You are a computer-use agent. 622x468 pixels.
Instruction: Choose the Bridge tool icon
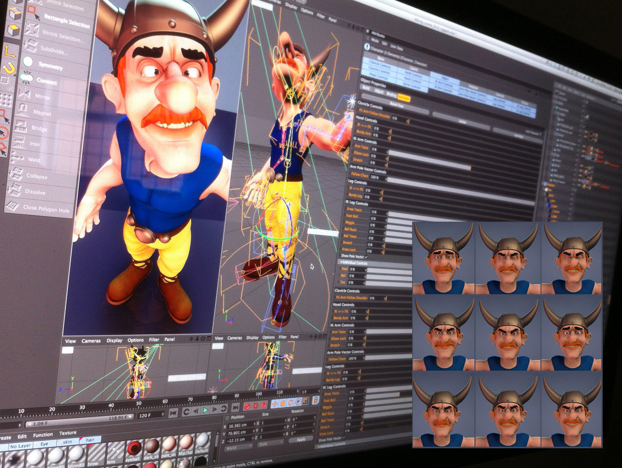[21, 126]
